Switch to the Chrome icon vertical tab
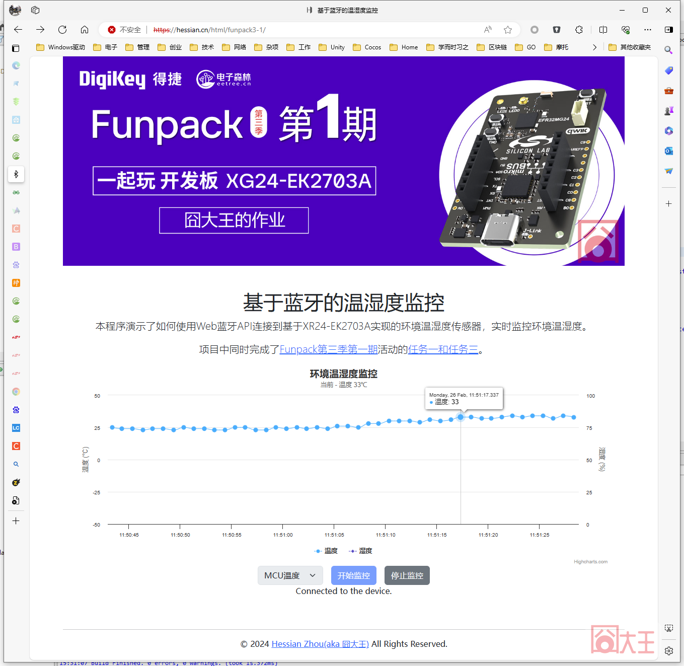 [x=16, y=392]
